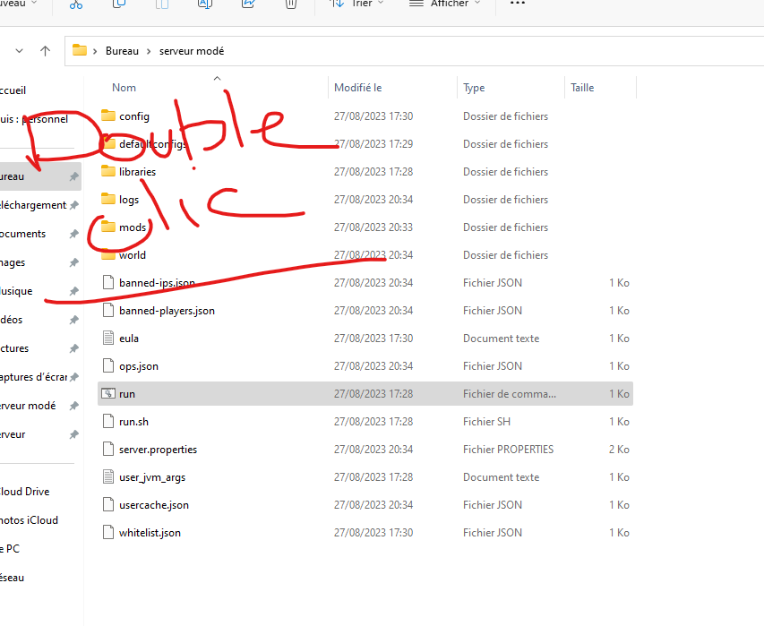Screen dimensions: 764x626
Task: Click the Cut scissors icon in toolbar
Action: pyautogui.click(x=76, y=4)
